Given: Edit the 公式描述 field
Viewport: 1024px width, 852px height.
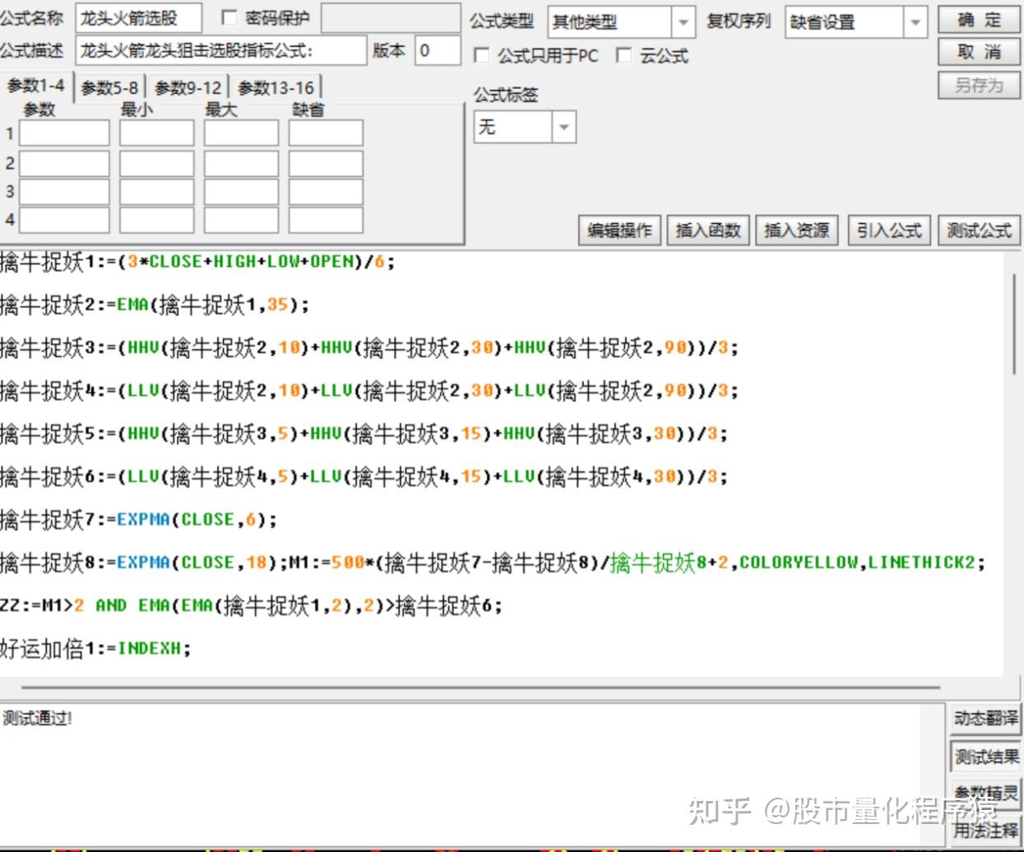Looking at the screenshot, I should point(220,51).
